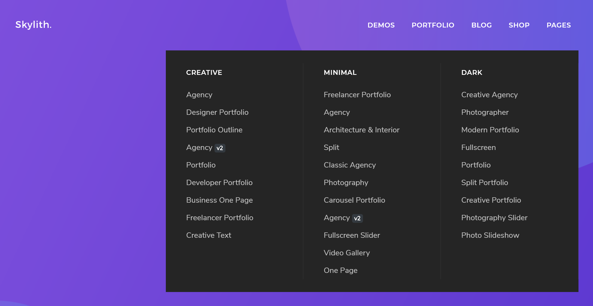Screen dimensions: 593x306
Task: Click the Skylith logo
Action: point(33,25)
